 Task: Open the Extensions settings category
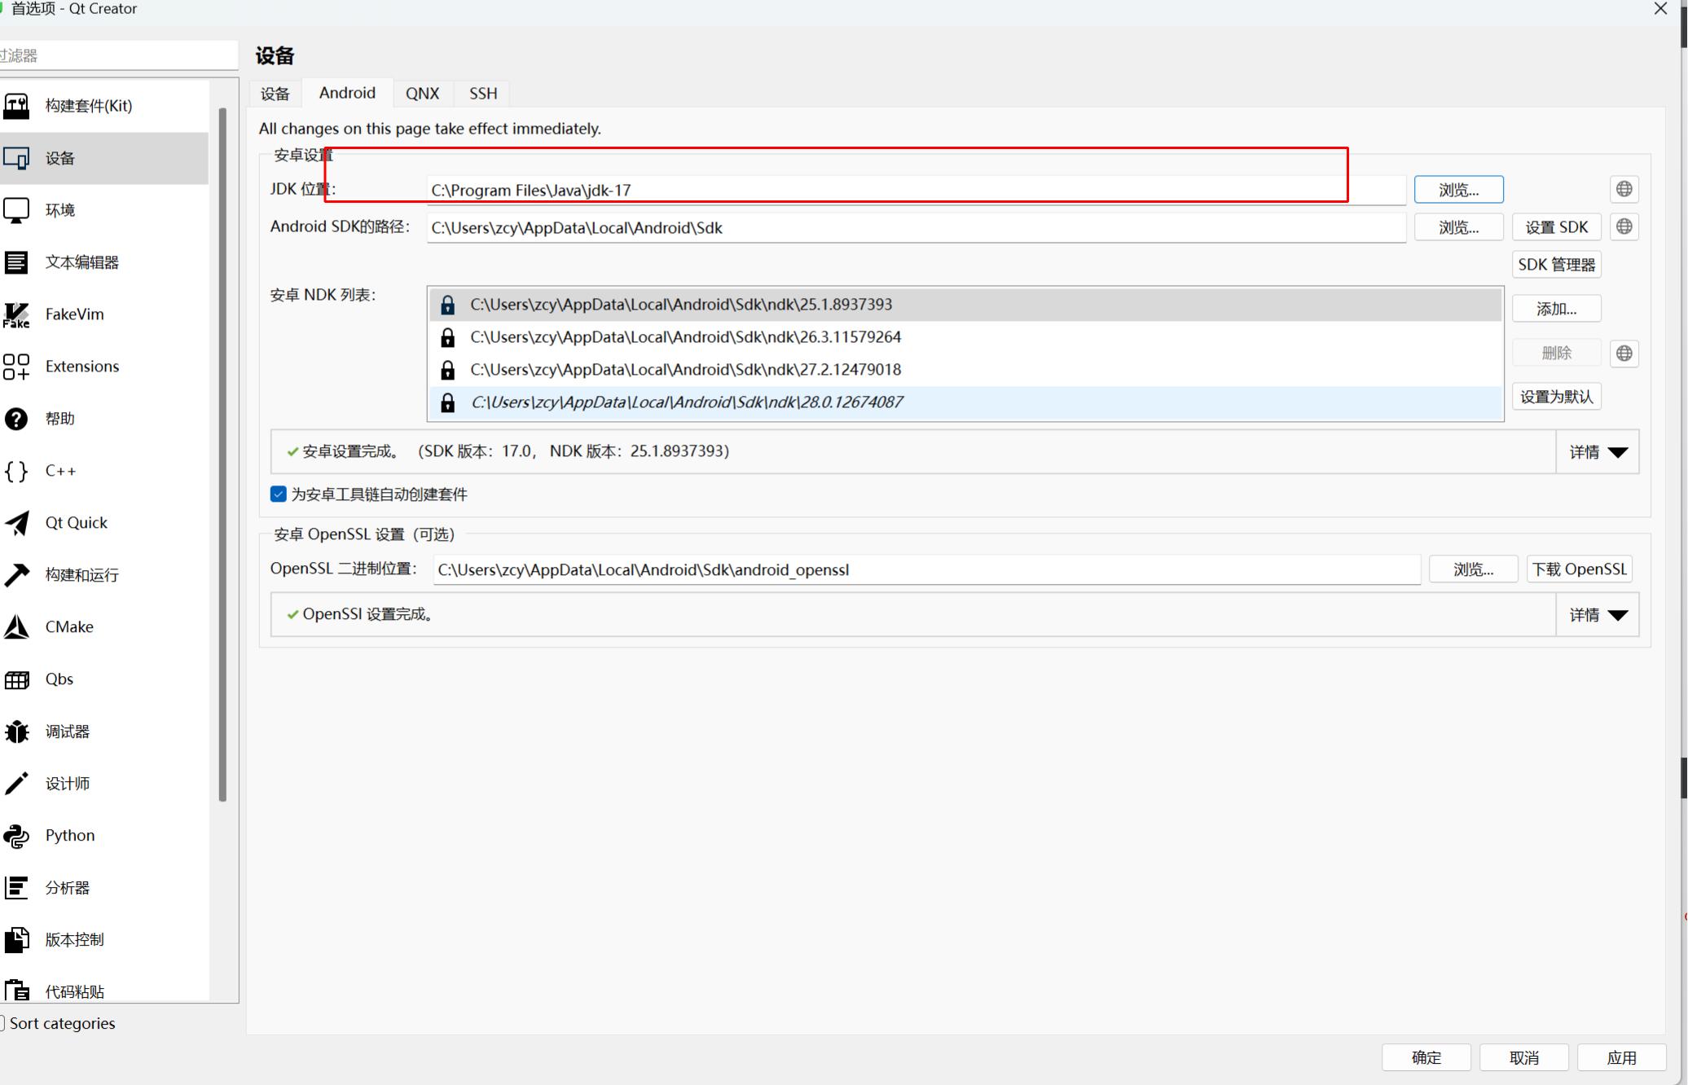[81, 367]
